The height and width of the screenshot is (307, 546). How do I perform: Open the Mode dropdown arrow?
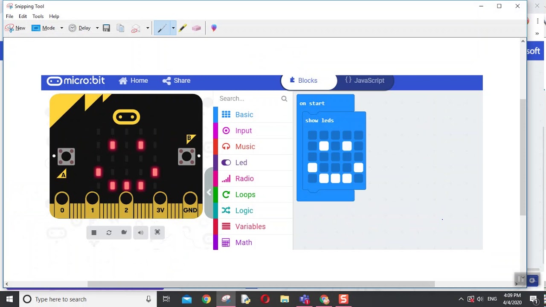pyautogui.click(x=61, y=28)
